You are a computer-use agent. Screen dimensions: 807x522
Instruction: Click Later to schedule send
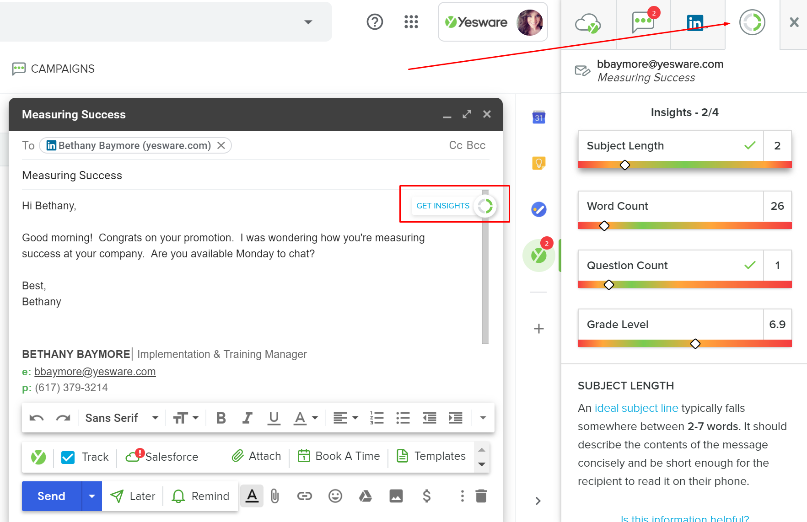pyautogui.click(x=133, y=496)
